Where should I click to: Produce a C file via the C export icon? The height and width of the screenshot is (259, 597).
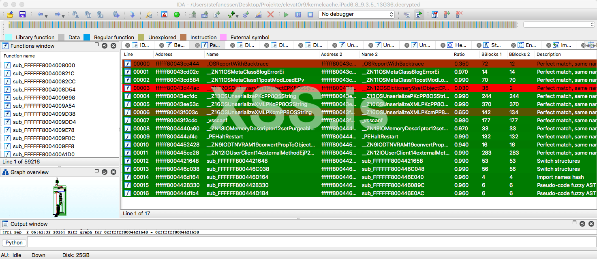[407, 14]
